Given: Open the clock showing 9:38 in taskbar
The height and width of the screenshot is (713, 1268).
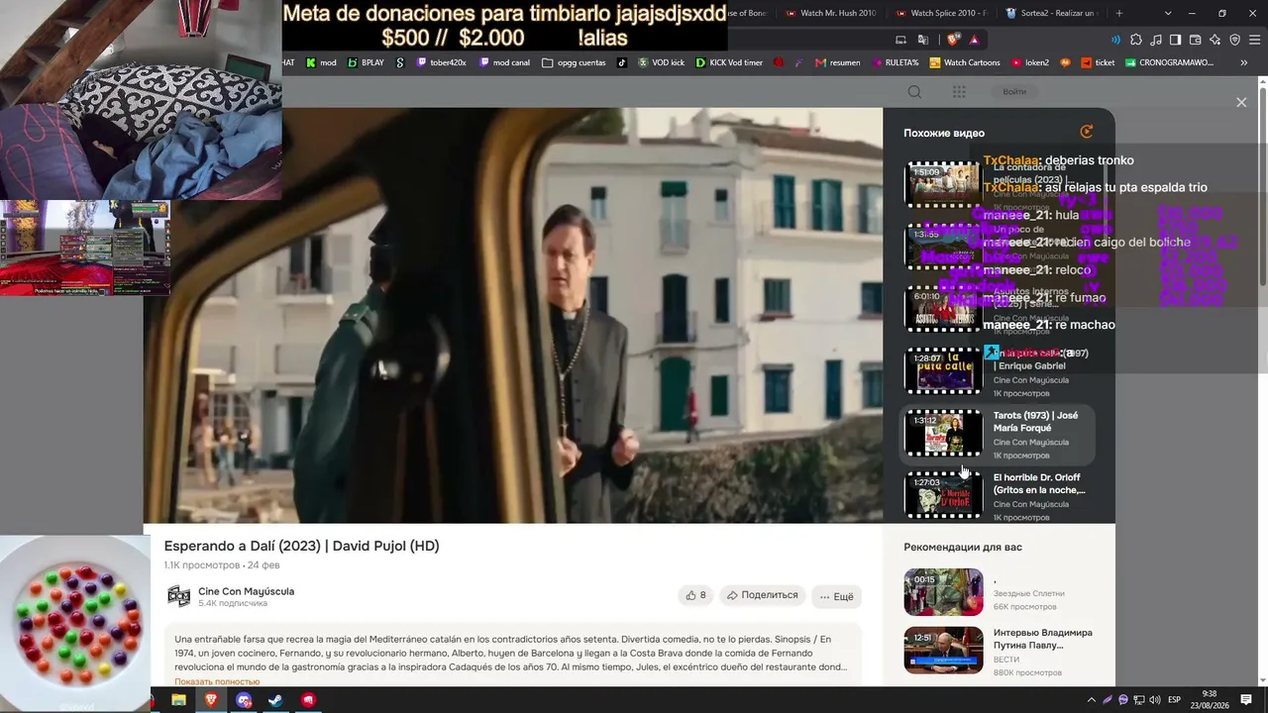Looking at the screenshot, I should pos(1210,700).
